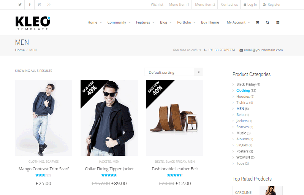This screenshot has height=195, width=304.
Task: Select Tops category
Action: pos(240,163)
